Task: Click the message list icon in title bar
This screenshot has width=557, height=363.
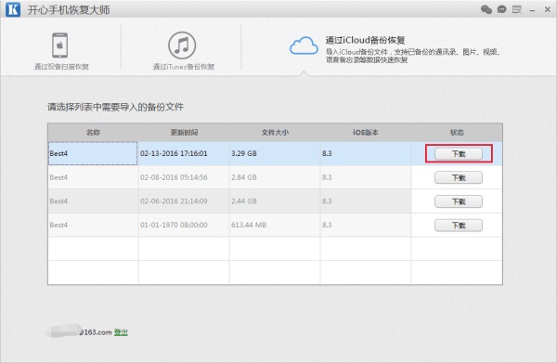Action: [517, 9]
